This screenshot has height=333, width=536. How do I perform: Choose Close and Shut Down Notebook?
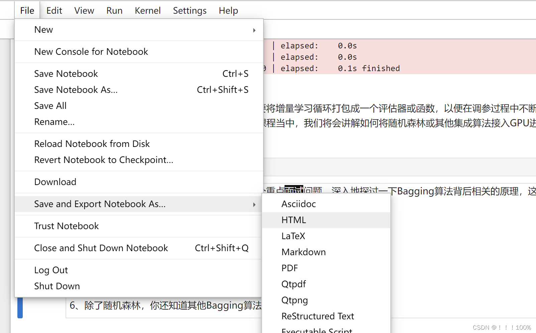click(101, 248)
